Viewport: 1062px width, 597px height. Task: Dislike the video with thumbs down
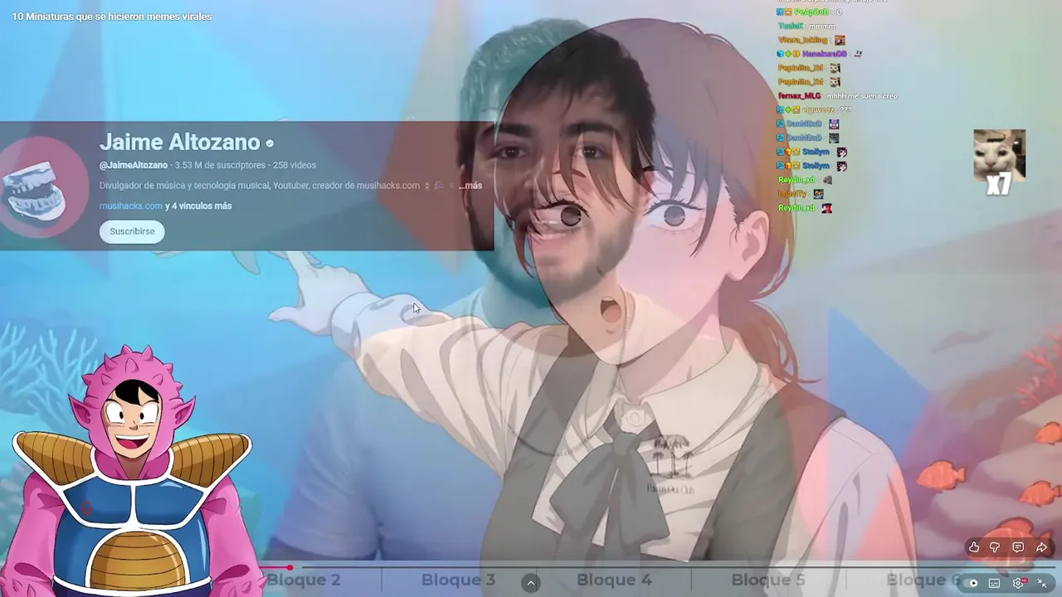pos(995,547)
